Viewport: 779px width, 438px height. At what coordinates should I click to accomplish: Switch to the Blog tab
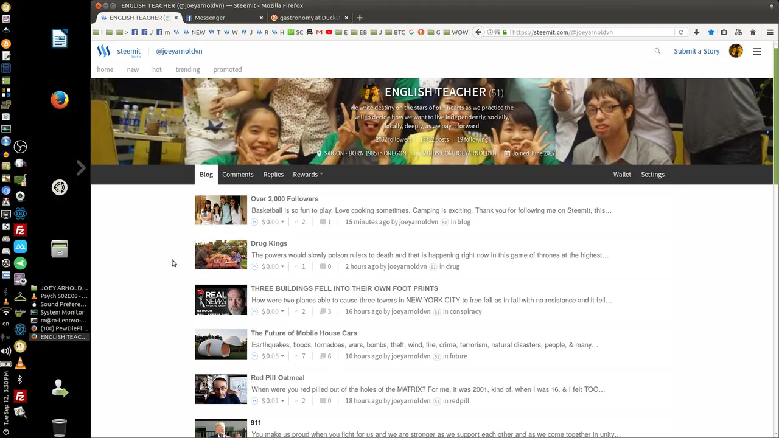(x=206, y=175)
